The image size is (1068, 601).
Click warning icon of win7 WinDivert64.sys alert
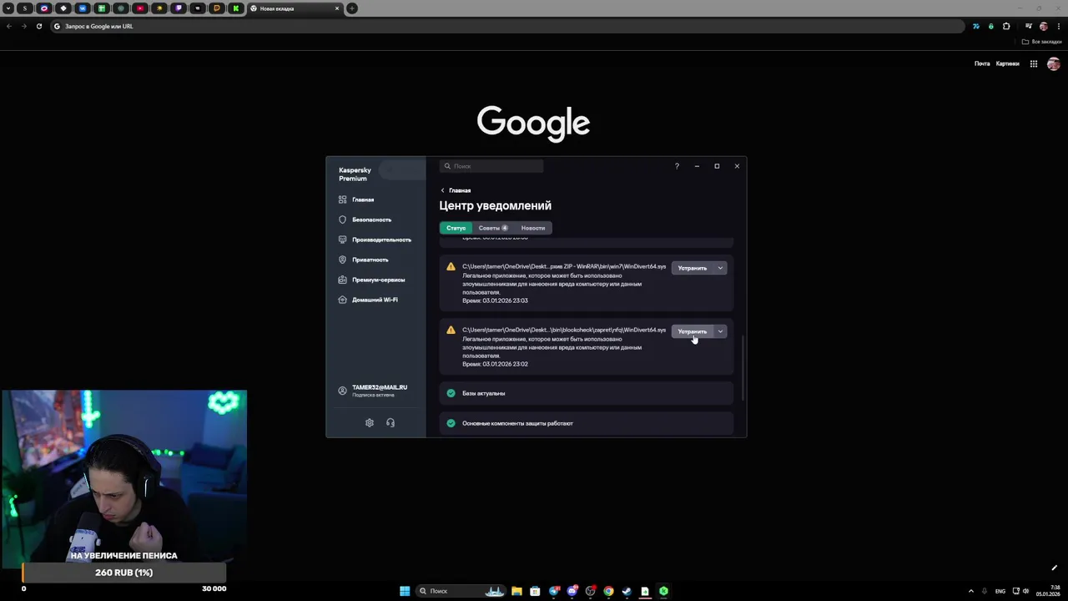click(x=451, y=267)
